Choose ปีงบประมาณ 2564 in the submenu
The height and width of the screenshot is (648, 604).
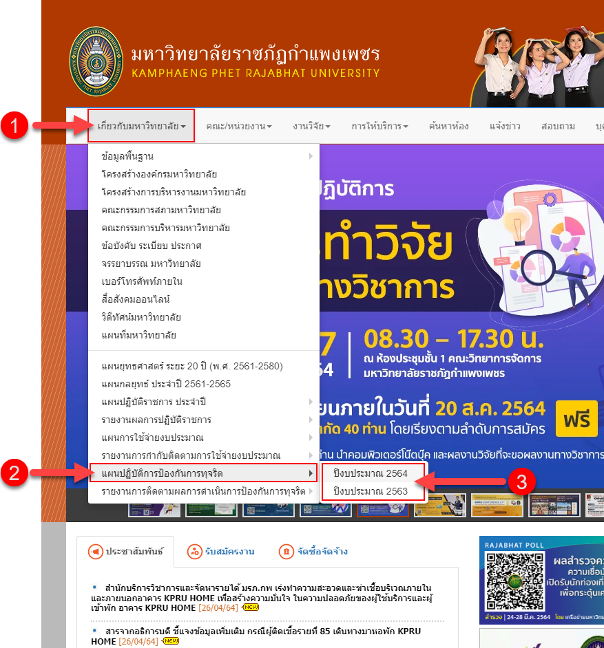click(x=373, y=473)
